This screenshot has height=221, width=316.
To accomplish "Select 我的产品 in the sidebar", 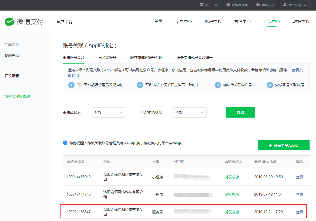I will pos(12,56).
